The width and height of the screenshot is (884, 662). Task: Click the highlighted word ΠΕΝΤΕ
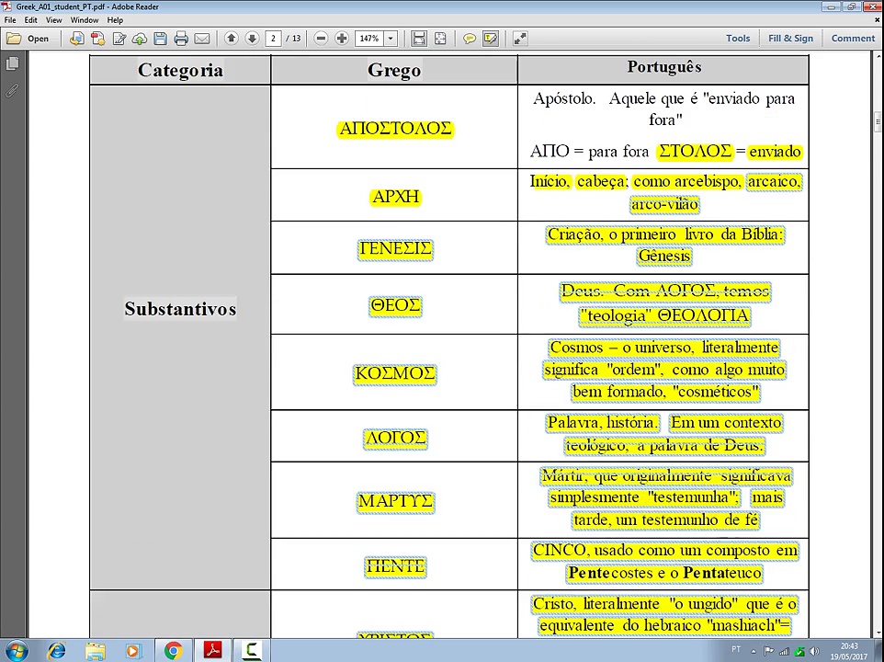(x=395, y=566)
